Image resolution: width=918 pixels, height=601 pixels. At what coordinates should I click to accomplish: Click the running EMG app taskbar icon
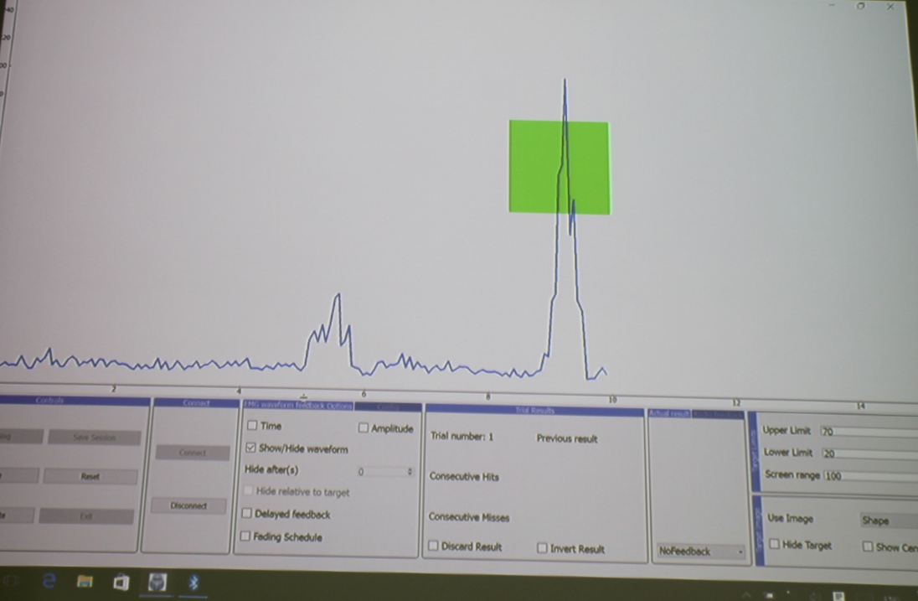click(157, 582)
